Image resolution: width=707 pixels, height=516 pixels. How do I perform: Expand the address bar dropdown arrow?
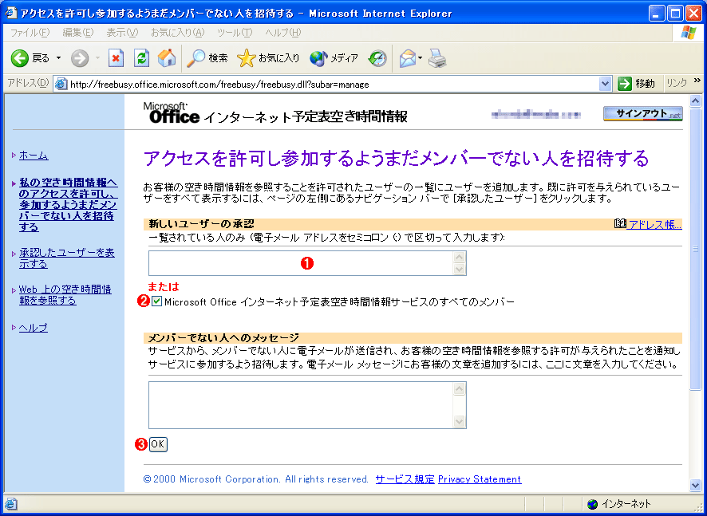click(x=605, y=85)
